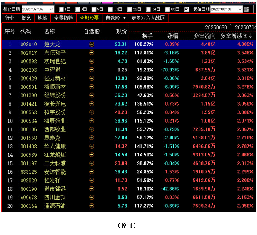Sort by the 名称 column header
257x235 pixels.
coord(50,31)
